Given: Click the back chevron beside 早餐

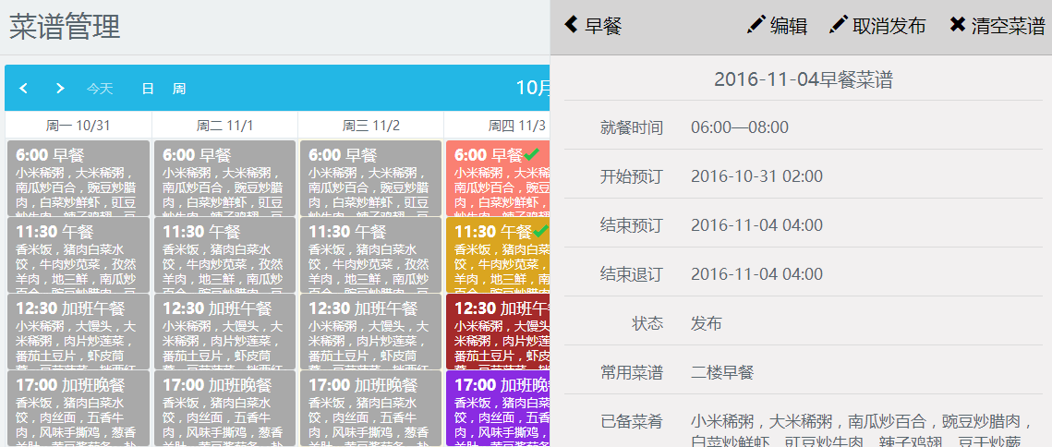Looking at the screenshot, I should click(572, 25).
